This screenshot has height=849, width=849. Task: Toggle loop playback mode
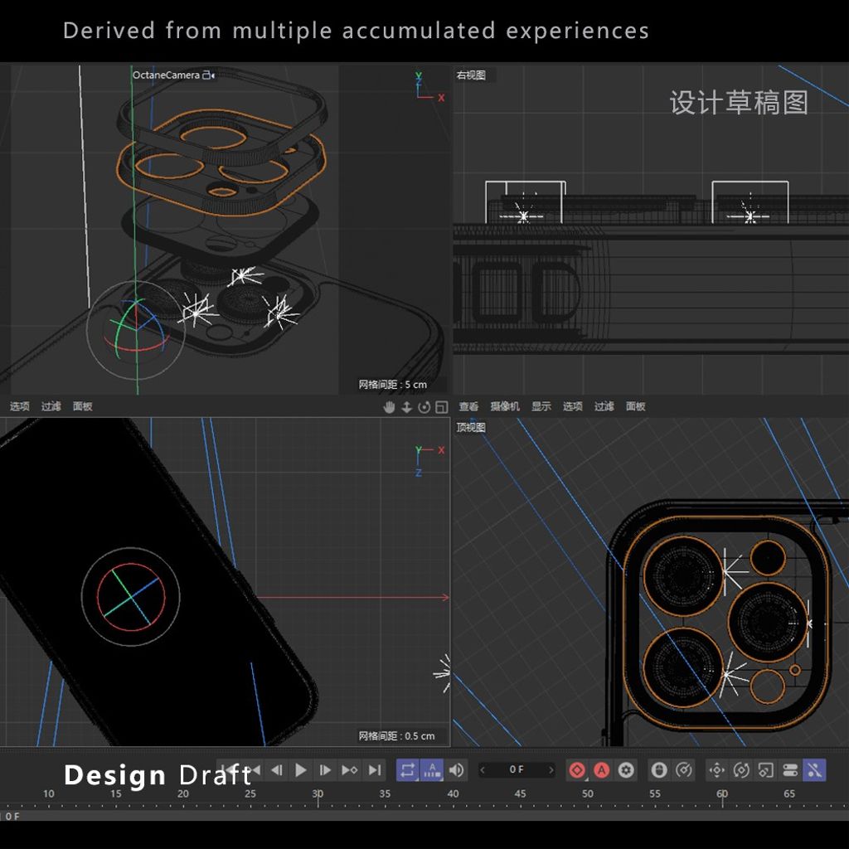coord(407,770)
